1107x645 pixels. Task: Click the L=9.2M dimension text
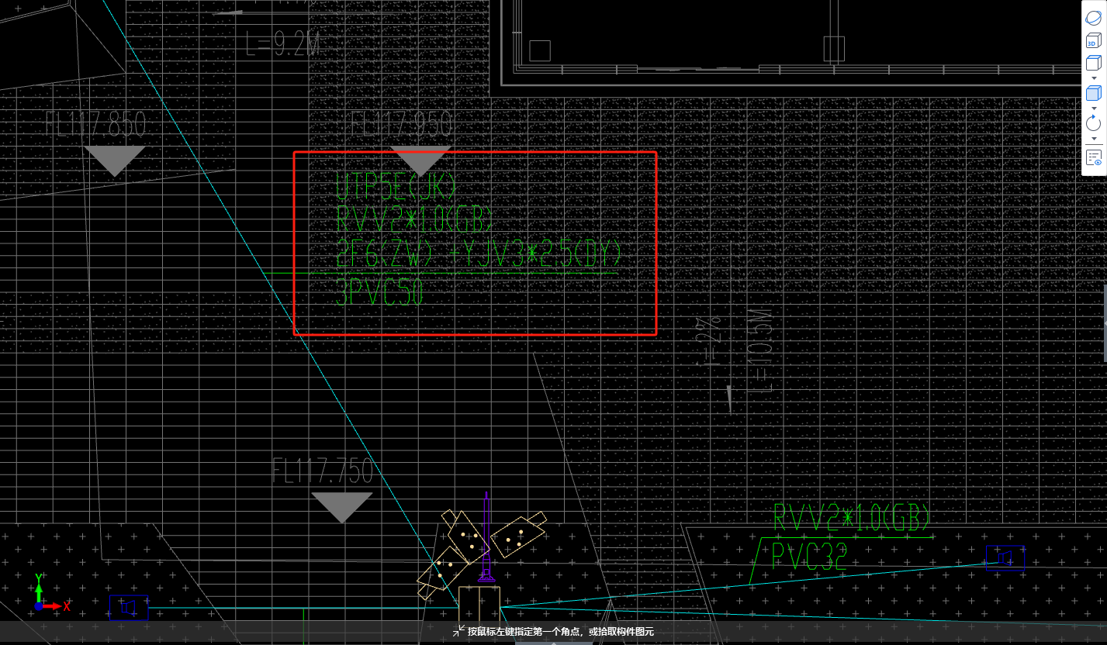click(282, 43)
